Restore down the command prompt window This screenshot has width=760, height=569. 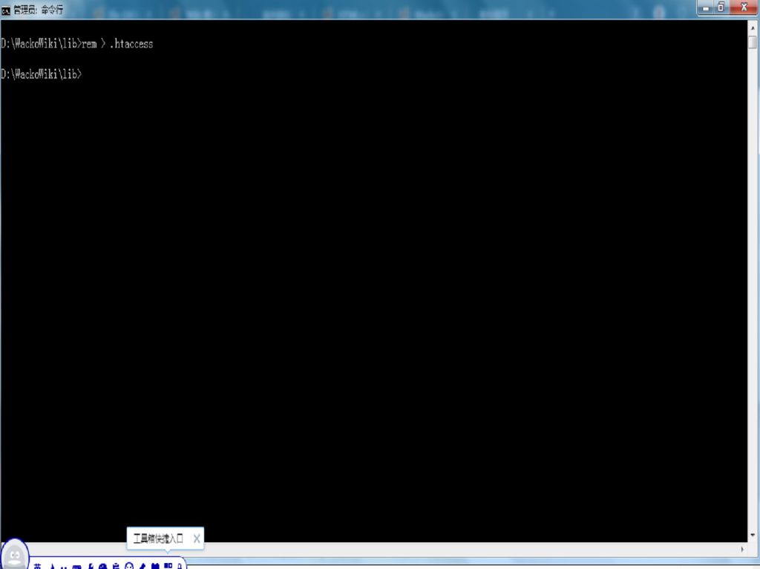[721, 7]
